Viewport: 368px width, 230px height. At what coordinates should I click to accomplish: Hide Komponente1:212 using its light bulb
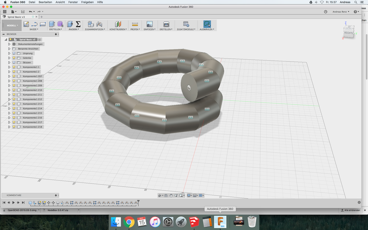(14, 99)
